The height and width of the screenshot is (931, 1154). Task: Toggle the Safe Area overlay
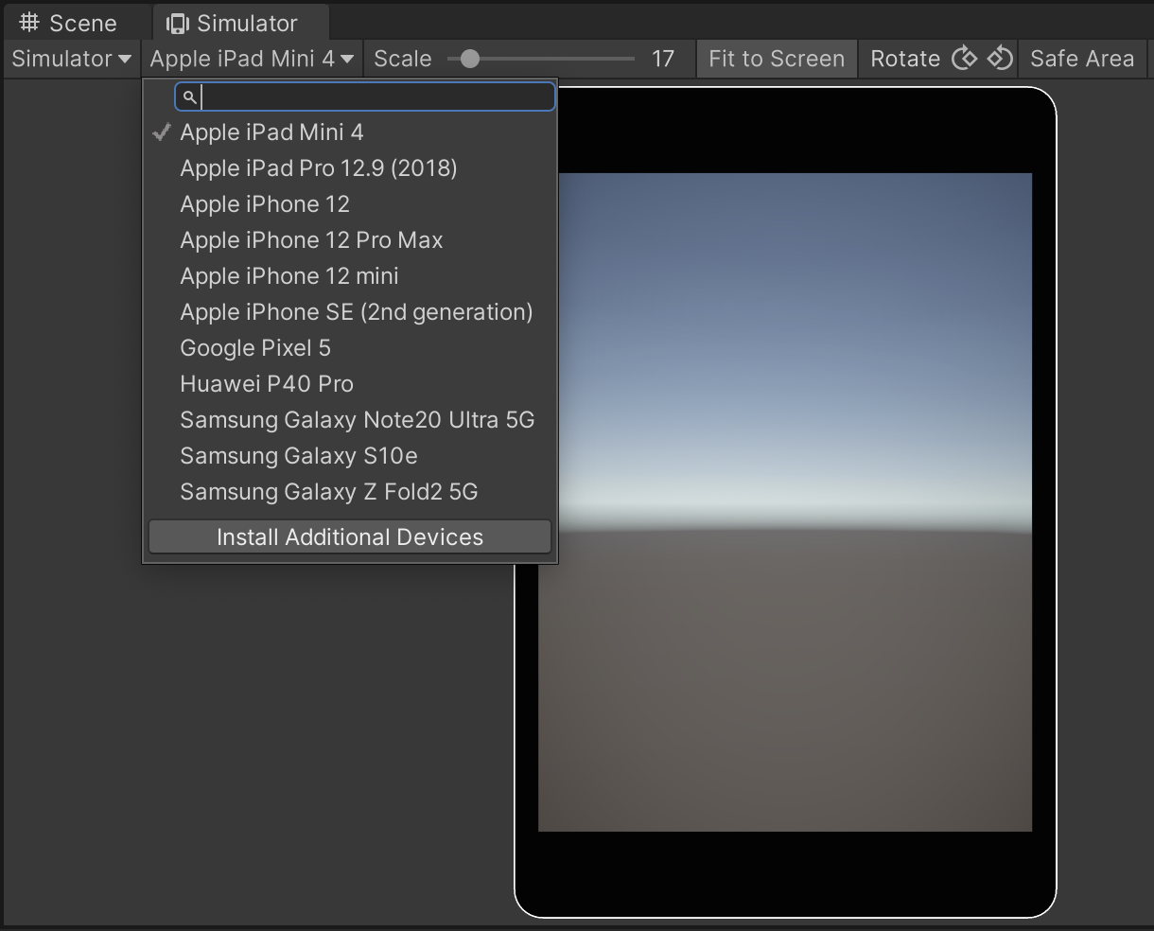point(1082,59)
